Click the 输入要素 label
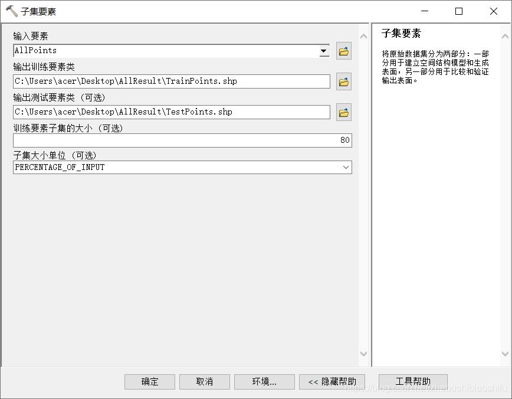 point(31,36)
